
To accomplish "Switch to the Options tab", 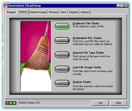I will [x=85, y=12].
